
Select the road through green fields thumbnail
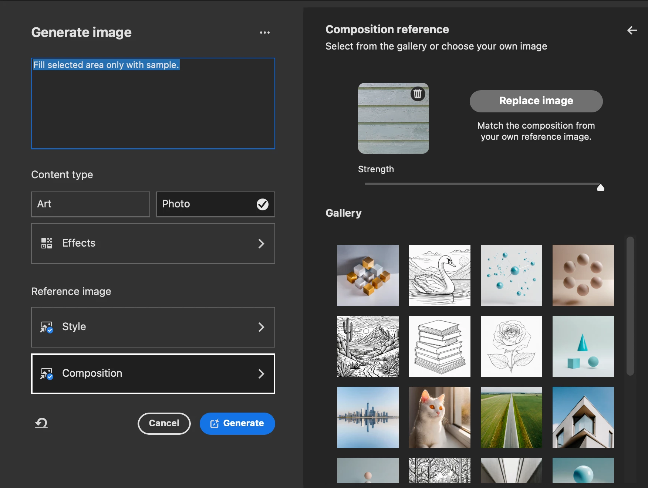click(x=512, y=417)
